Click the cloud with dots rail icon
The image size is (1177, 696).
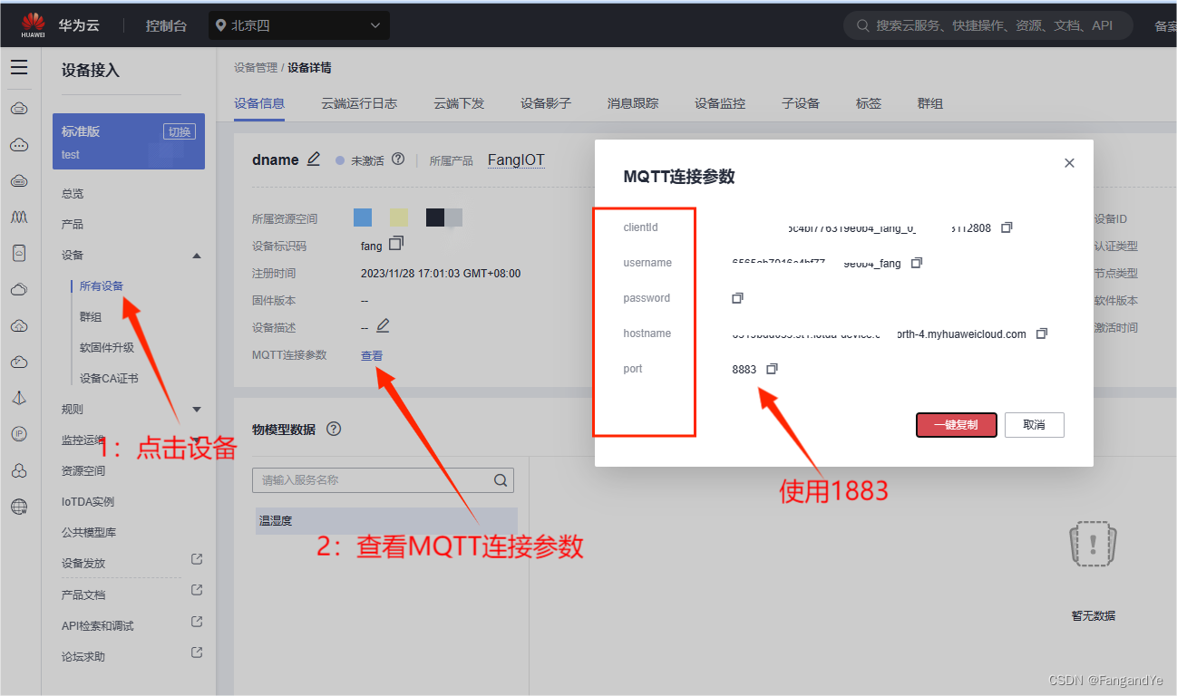19,145
